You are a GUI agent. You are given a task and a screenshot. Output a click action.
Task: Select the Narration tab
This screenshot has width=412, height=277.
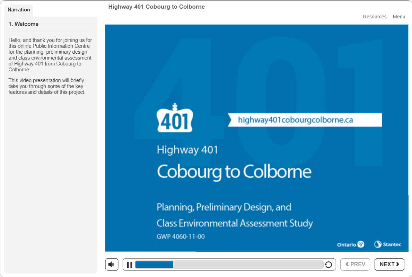tap(19, 10)
